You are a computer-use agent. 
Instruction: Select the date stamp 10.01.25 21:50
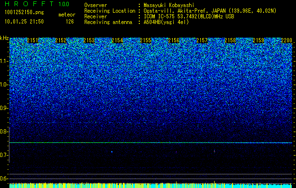click(x=24, y=22)
